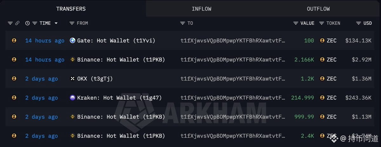
Task: Open the USD column filter icon
Action: click(x=359, y=23)
